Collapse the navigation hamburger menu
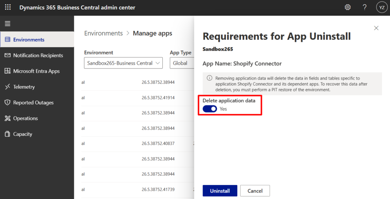 [8, 24]
